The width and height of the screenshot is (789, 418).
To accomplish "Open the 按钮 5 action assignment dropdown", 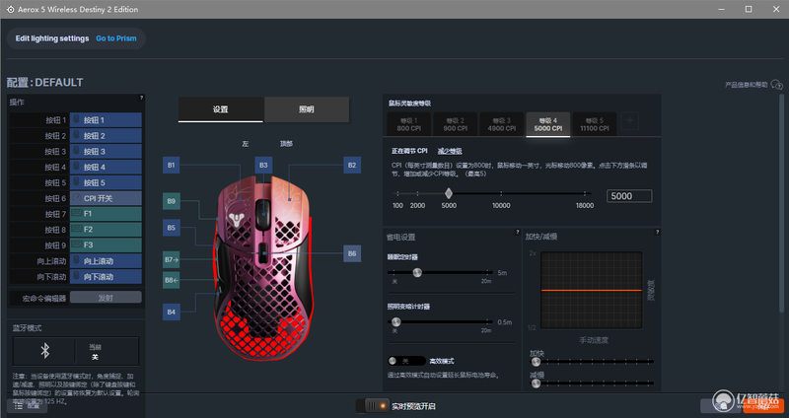I will coord(106,182).
